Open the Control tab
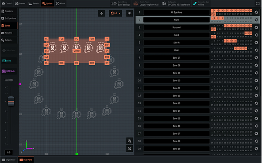Image resolution: width=262 pixels, height=163 pixels. coord(7,3)
